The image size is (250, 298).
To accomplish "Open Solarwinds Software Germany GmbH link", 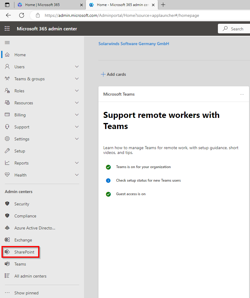I will tap(134, 44).
